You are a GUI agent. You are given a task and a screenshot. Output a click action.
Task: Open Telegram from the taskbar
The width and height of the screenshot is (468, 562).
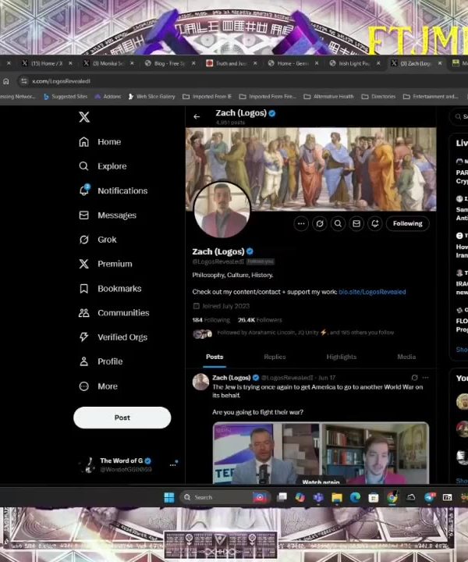tap(429, 497)
